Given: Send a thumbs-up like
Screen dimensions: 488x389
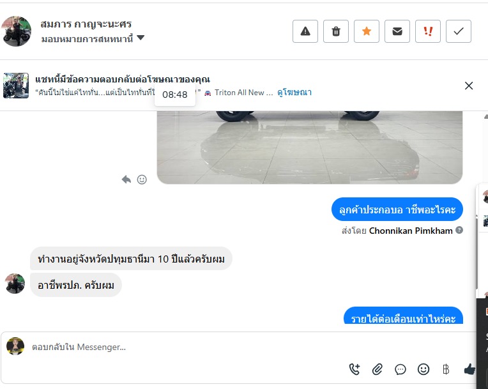Looking at the screenshot, I should pyautogui.click(x=469, y=369).
